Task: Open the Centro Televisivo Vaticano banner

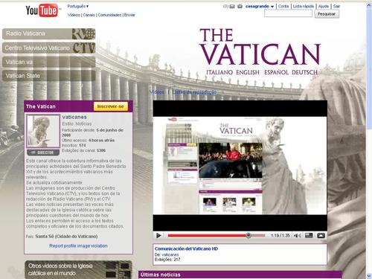Action: click(49, 48)
